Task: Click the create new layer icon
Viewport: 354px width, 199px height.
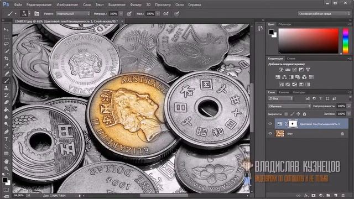Action: 336,195
